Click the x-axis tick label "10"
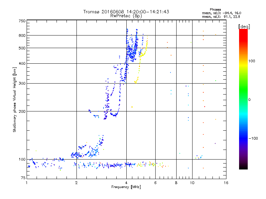Viewport: 266px width, 199px height. [x=192, y=183]
